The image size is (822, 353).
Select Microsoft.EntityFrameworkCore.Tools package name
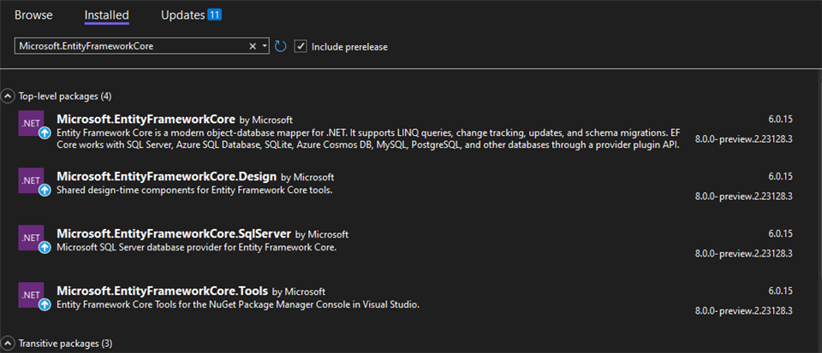click(162, 291)
